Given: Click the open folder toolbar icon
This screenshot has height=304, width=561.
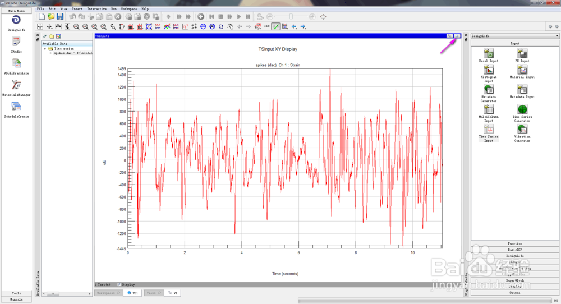Looking at the screenshot, I should pos(51,16).
